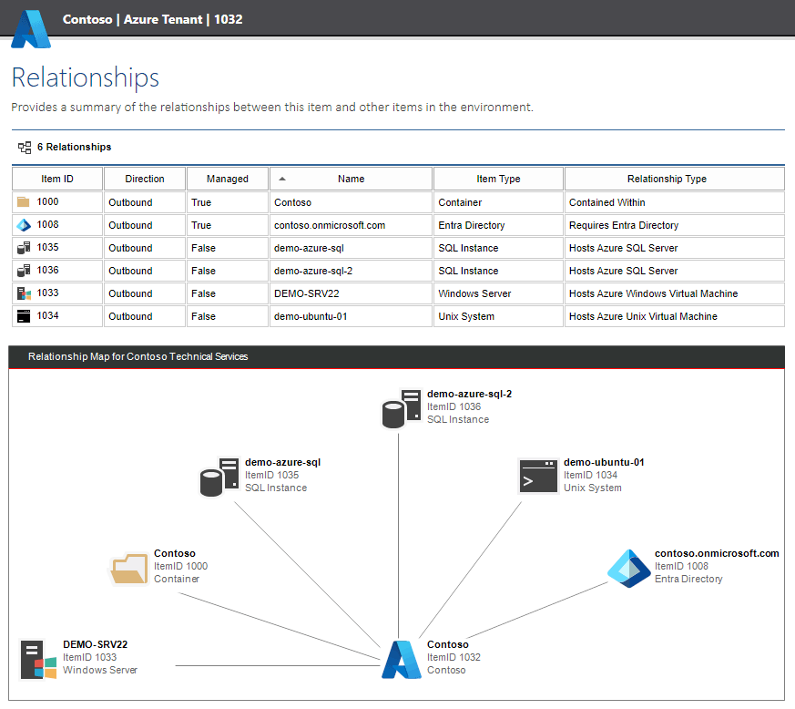Click item ID 1034 in the table

pyautogui.click(x=47, y=315)
